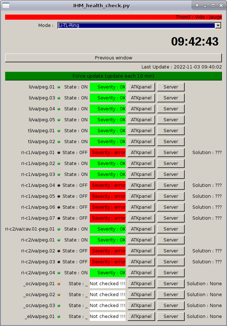227x326 pixels.
Task: Go back using Previous window button
Action: pos(113,58)
